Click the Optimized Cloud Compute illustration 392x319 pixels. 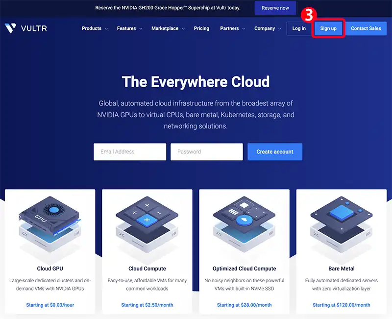click(x=244, y=224)
